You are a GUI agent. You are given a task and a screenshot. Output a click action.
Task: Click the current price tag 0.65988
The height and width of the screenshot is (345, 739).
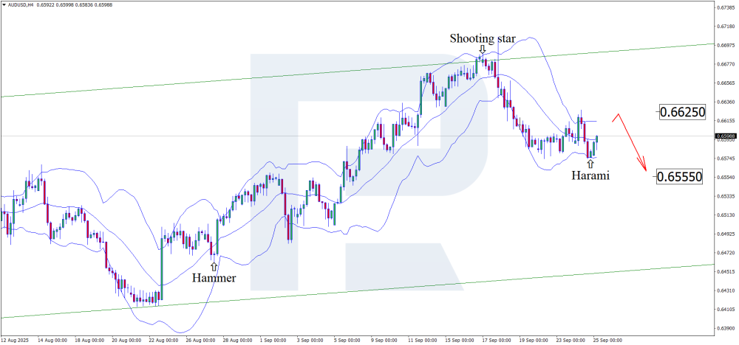coord(724,136)
